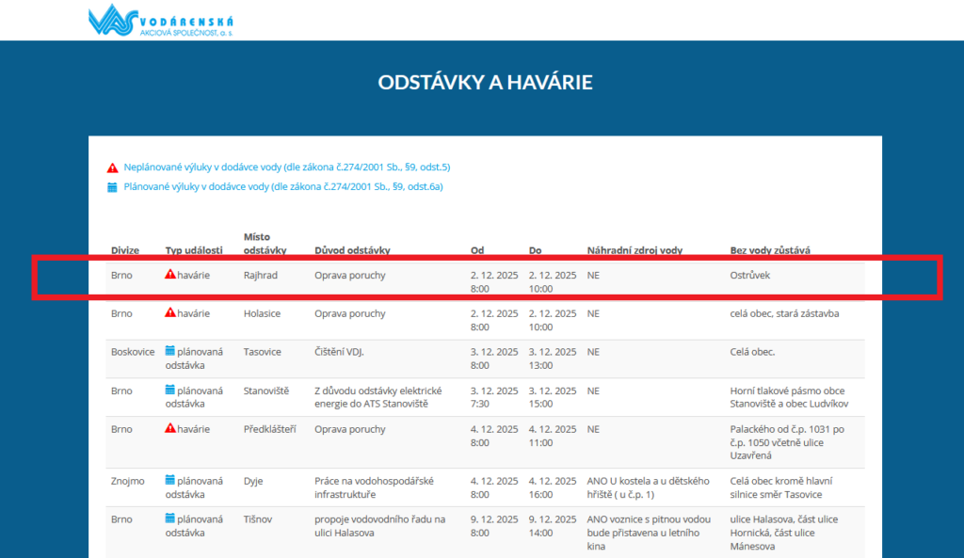Open the Plánované výluky v dodávce vody link
Screen dimensions: 964x558
point(283,186)
